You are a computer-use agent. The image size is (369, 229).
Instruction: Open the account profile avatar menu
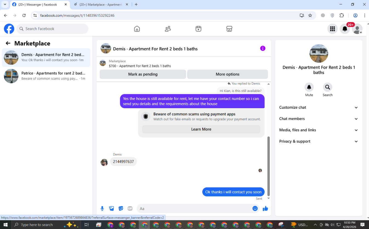tap(357, 29)
